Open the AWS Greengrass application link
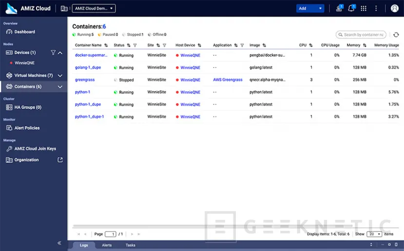 (228, 80)
